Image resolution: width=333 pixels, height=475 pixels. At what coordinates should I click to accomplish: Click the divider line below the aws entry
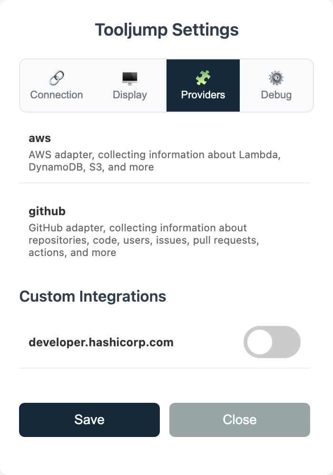click(x=165, y=183)
